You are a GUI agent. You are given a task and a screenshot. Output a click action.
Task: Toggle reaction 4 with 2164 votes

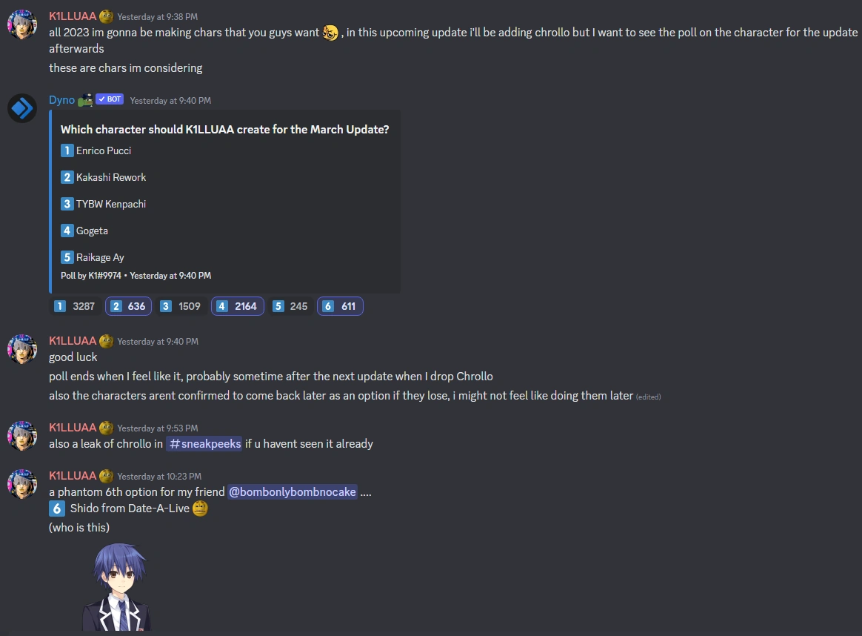tap(238, 306)
